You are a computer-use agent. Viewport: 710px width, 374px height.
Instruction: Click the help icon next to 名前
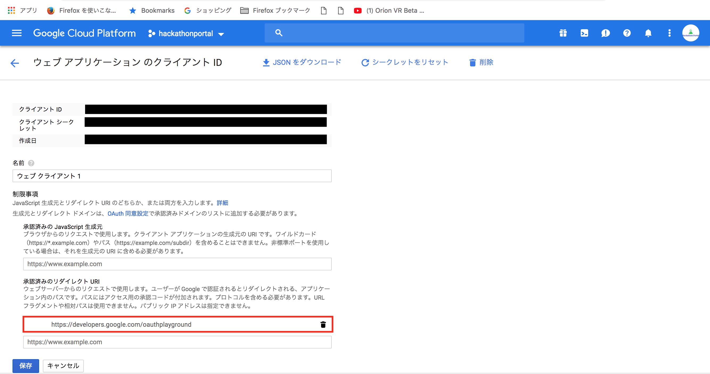coord(31,163)
